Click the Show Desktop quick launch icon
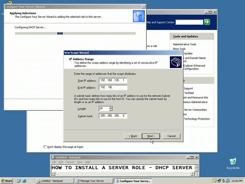 (19, 181)
